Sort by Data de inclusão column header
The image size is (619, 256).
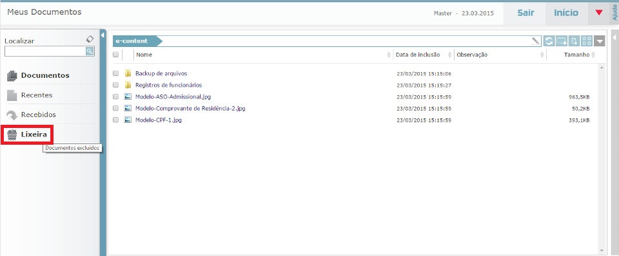(x=418, y=55)
